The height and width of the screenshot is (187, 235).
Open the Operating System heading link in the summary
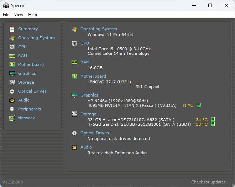pos(99,29)
